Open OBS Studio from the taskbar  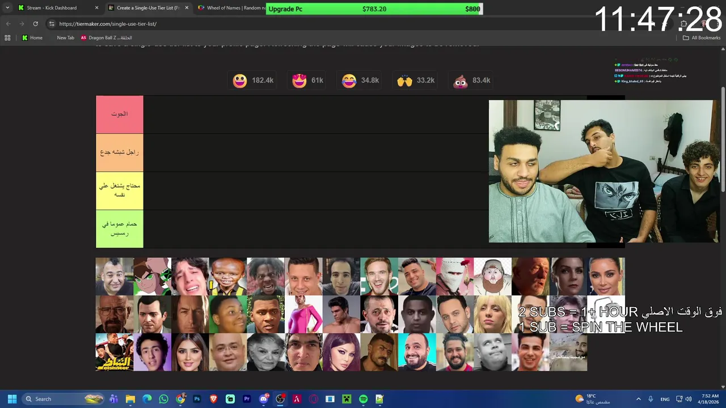pyautogui.click(x=280, y=399)
